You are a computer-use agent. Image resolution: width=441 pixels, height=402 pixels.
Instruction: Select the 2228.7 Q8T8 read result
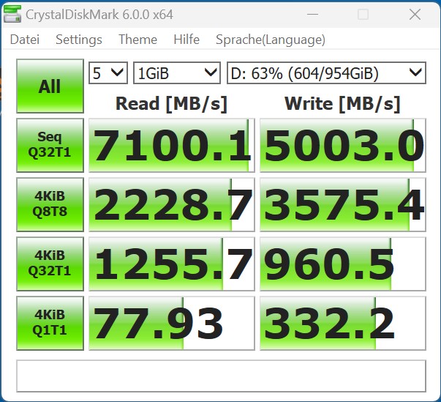172,204
